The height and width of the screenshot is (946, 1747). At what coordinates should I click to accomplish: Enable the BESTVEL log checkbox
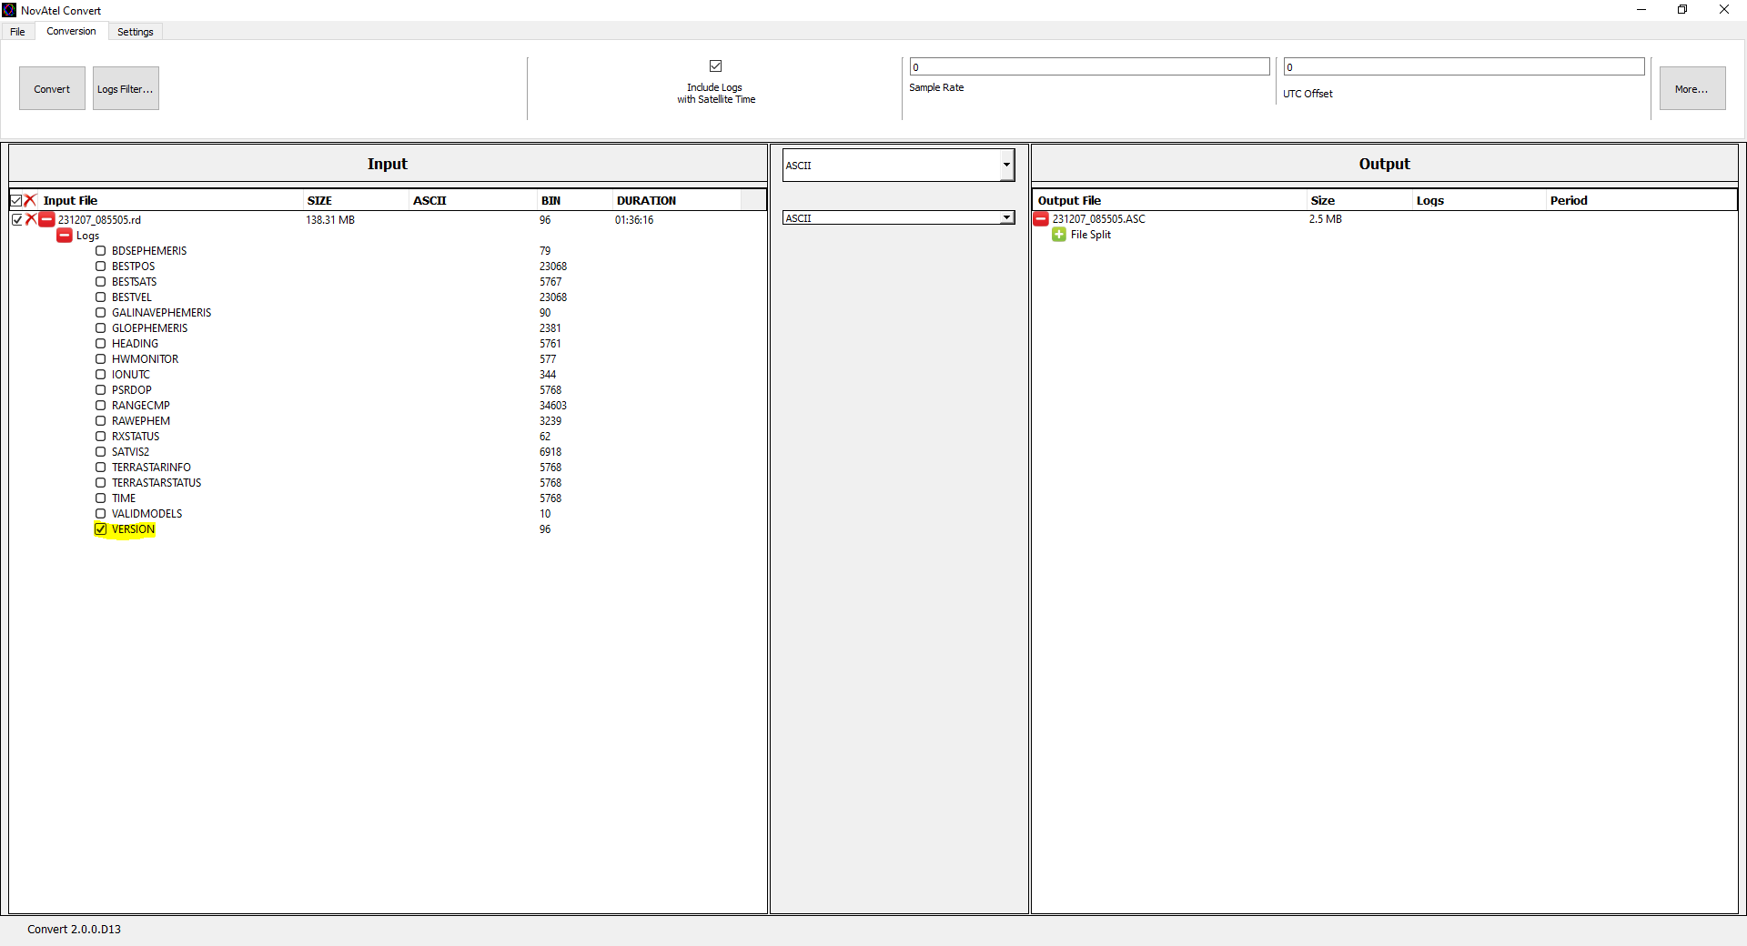[x=101, y=297]
